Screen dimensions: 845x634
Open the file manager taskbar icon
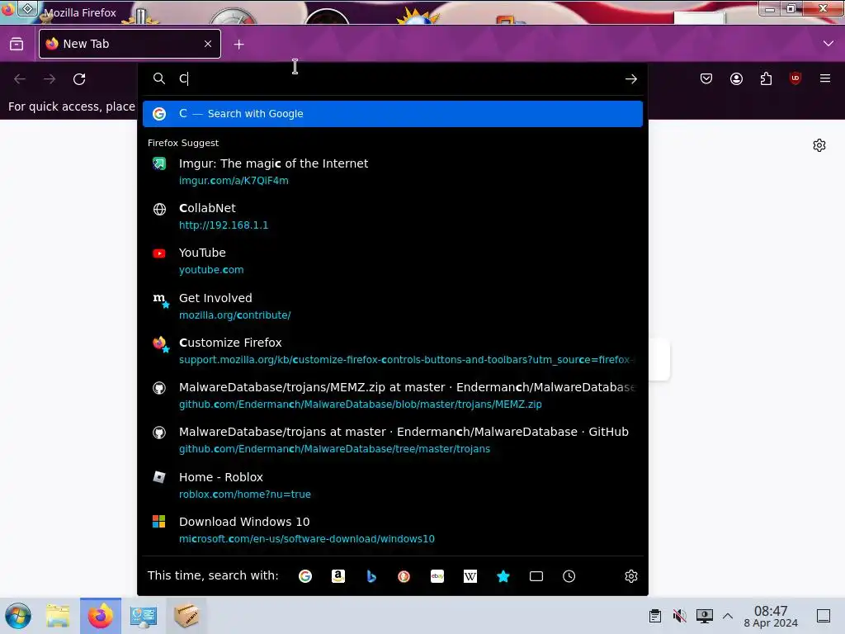(58, 616)
